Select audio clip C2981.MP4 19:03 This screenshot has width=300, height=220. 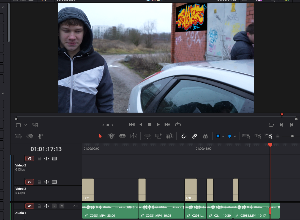point(161,211)
